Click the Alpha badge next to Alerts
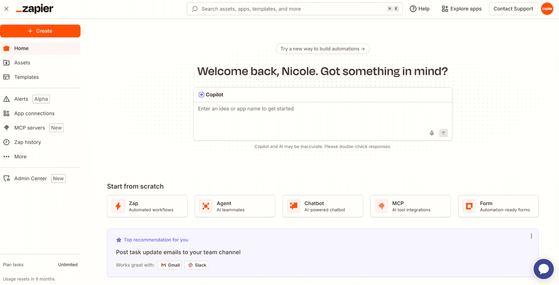This screenshot has width=559, height=285. [41, 99]
